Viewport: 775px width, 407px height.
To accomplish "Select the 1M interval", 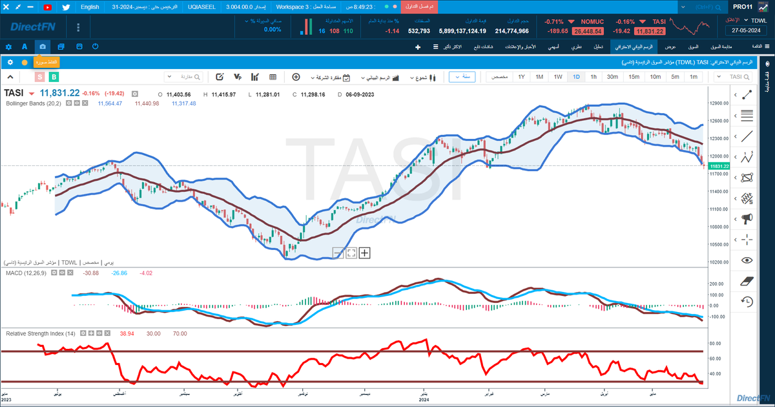I will tap(539, 77).
